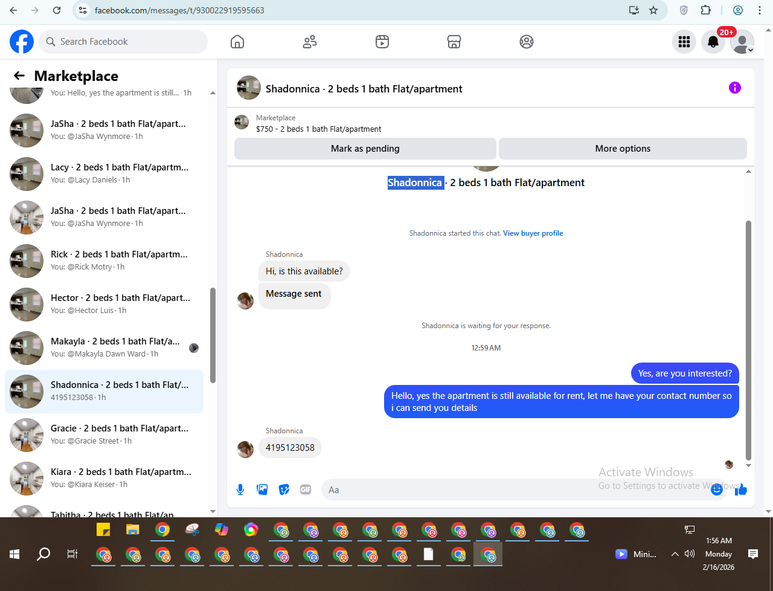Image resolution: width=773 pixels, height=591 pixels.
Task: Open Windows taskbar search
Action: 43,554
